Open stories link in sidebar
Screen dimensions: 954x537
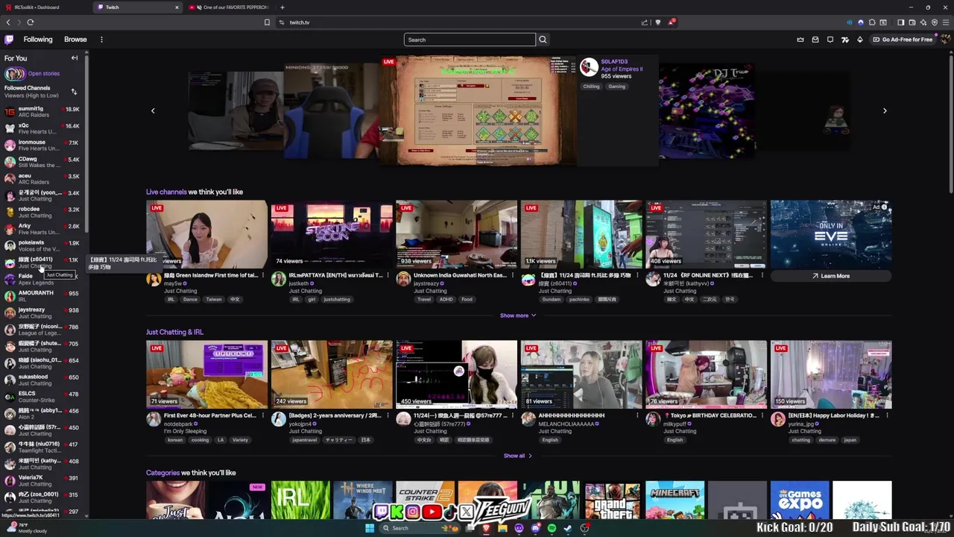pyautogui.click(x=44, y=74)
